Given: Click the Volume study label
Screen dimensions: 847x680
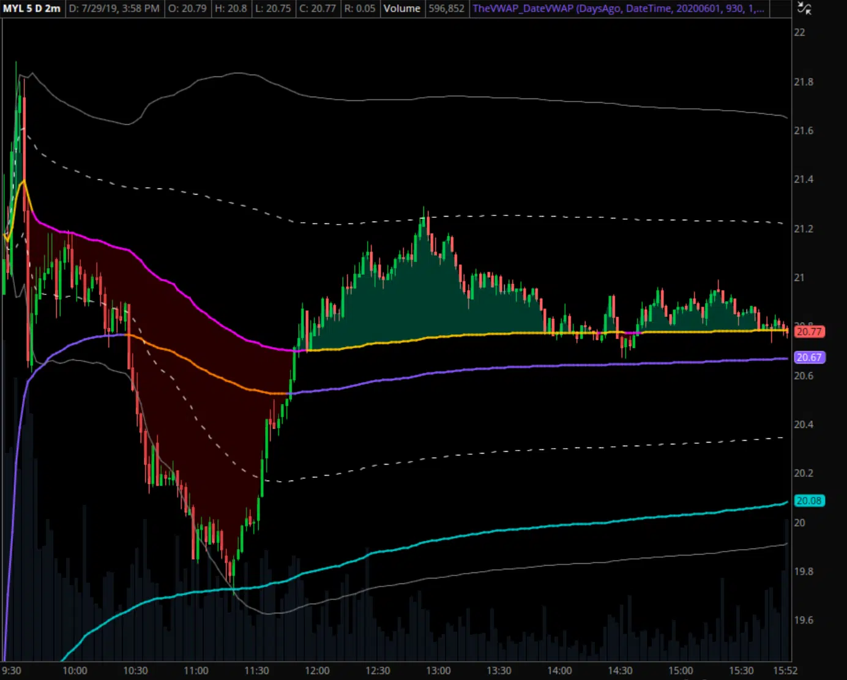Looking at the screenshot, I should [x=401, y=9].
